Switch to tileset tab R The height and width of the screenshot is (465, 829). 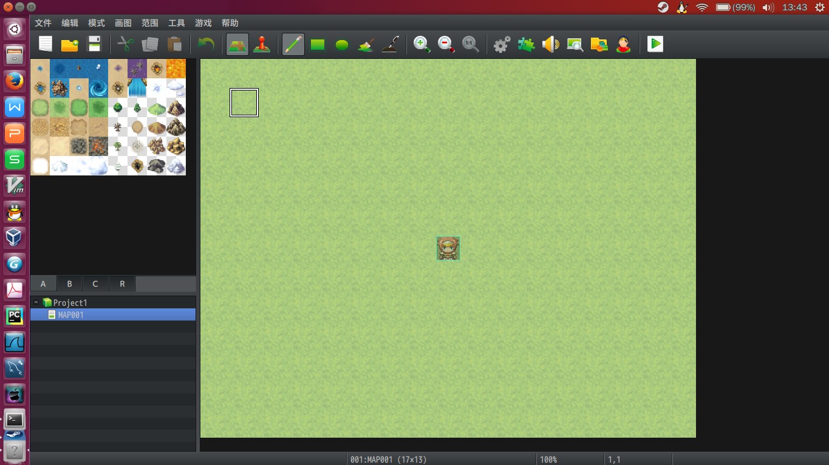pyautogui.click(x=122, y=283)
